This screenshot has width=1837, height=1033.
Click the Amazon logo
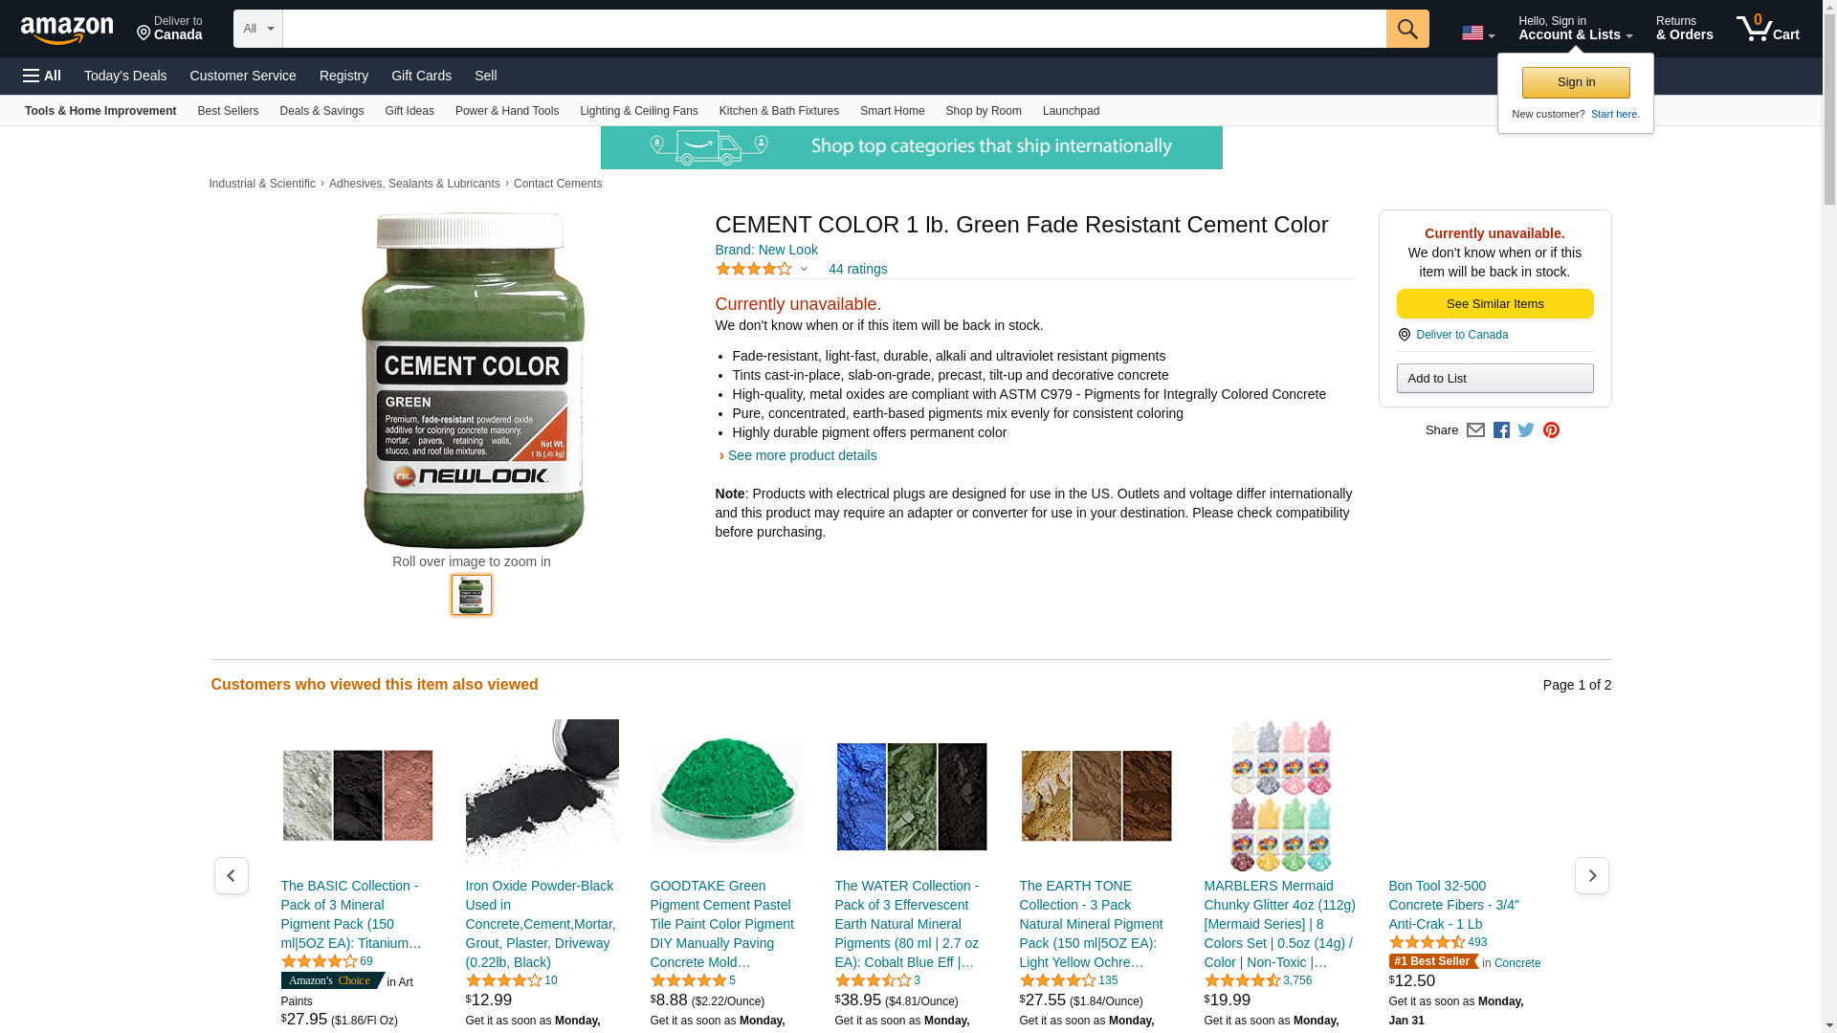[67, 30]
